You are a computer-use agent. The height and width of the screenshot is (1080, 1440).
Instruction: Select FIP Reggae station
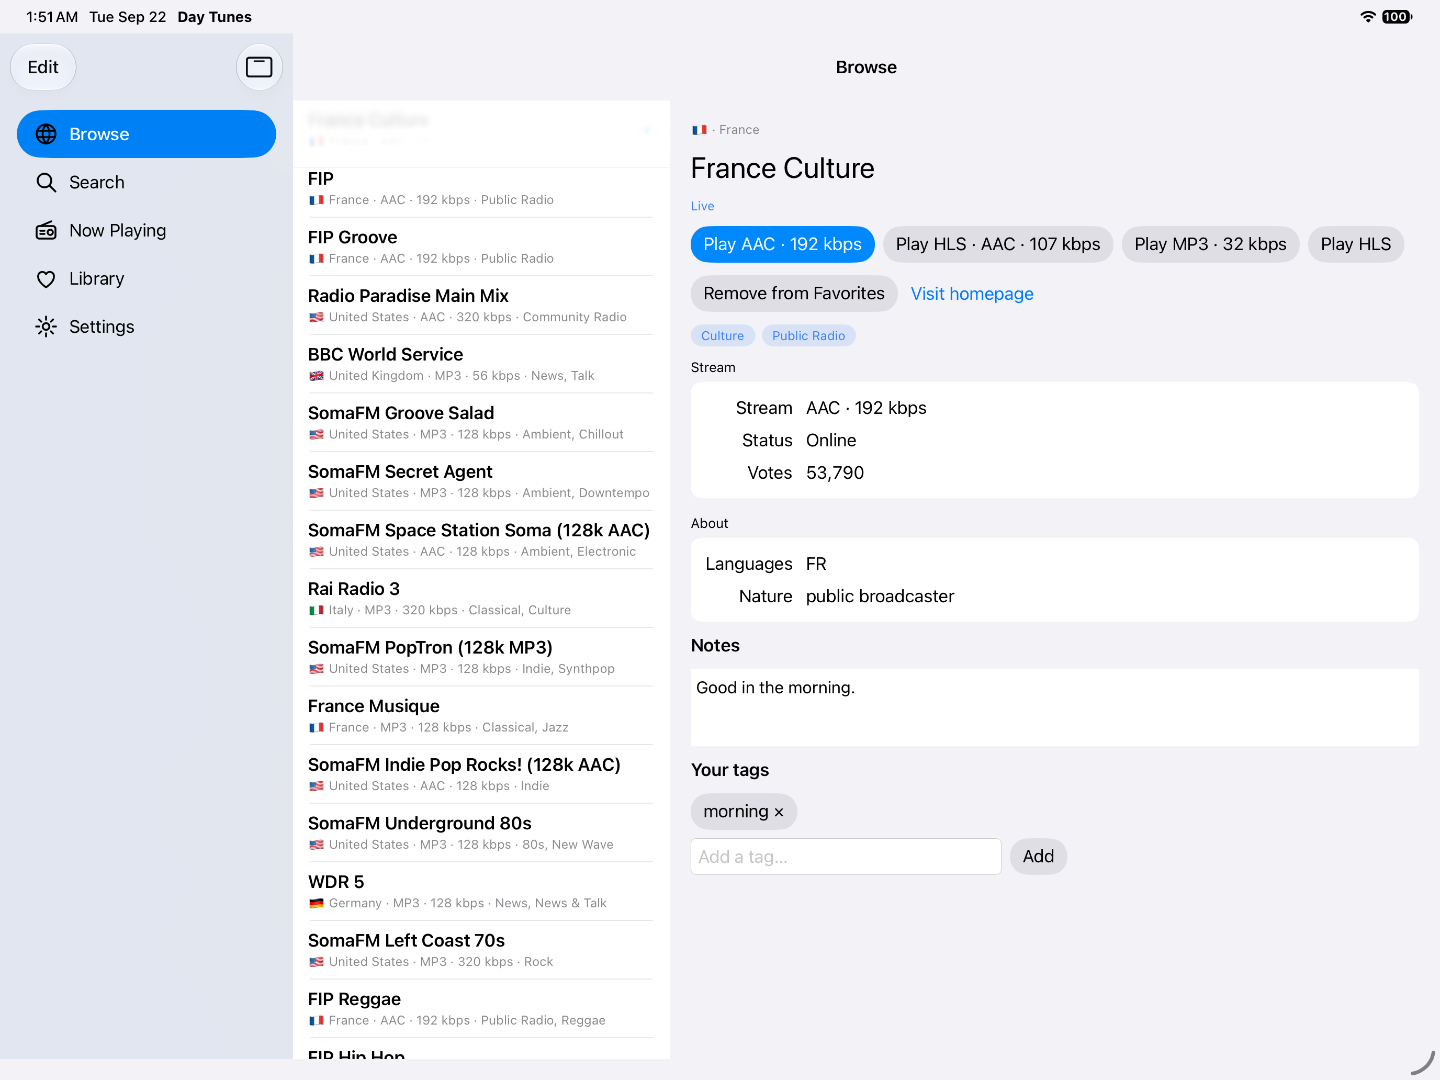[480, 1008]
